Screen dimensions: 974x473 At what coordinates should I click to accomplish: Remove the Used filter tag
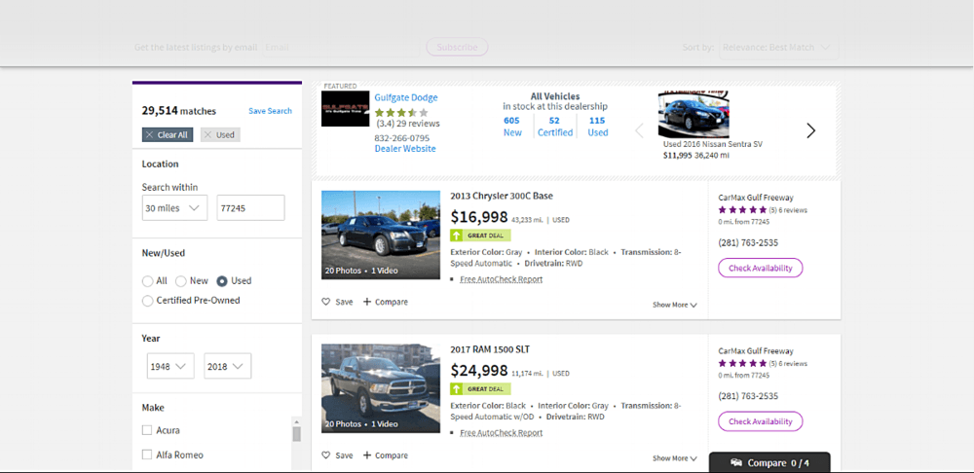click(x=220, y=134)
